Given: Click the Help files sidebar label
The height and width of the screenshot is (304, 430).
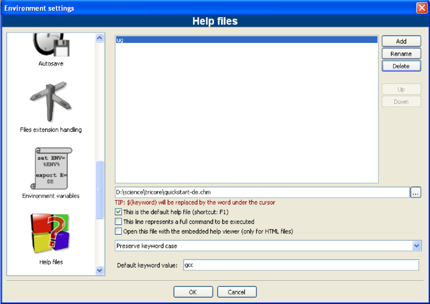Looking at the screenshot, I should pyautogui.click(x=51, y=262).
